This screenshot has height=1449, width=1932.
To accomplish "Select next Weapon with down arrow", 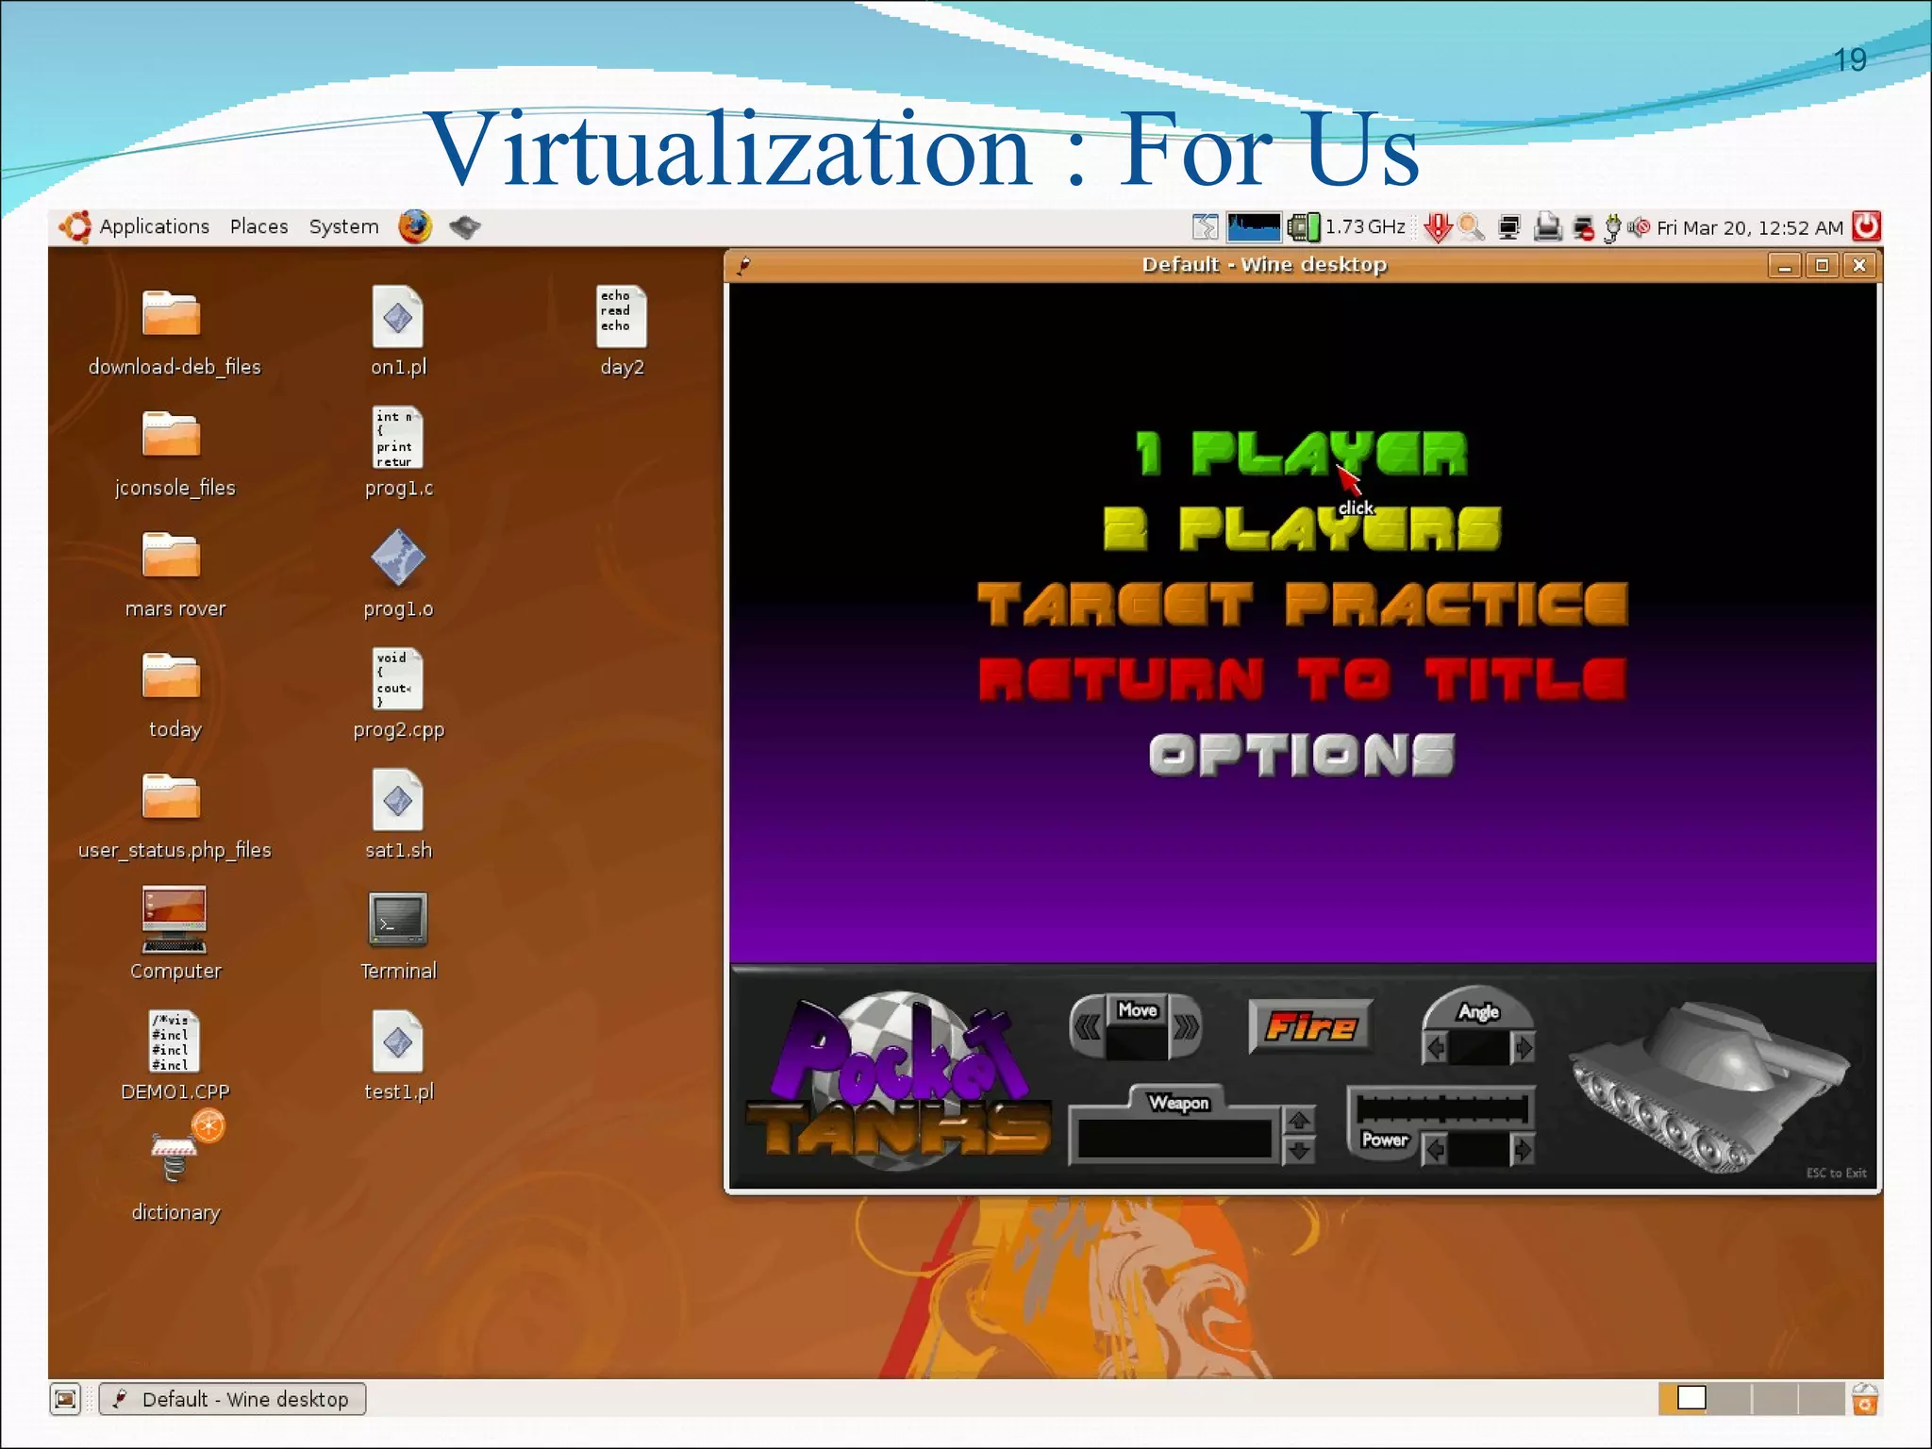I will tap(1299, 1150).
